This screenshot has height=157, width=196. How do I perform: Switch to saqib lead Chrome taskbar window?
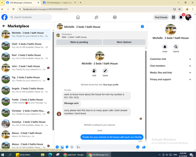pyautogui.click(x=74, y=155)
